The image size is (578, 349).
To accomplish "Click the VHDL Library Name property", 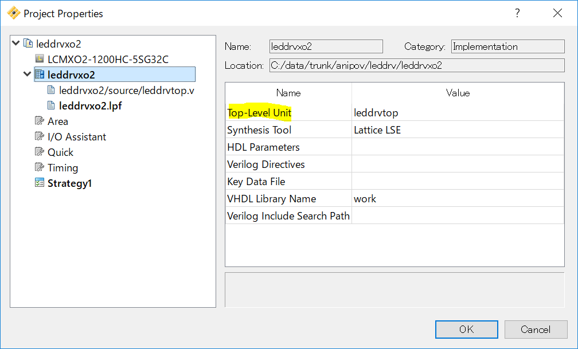I will point(272,199).
